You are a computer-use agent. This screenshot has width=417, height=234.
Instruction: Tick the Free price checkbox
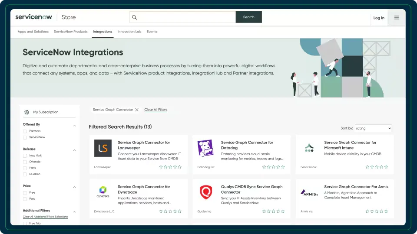coord(25,193)
